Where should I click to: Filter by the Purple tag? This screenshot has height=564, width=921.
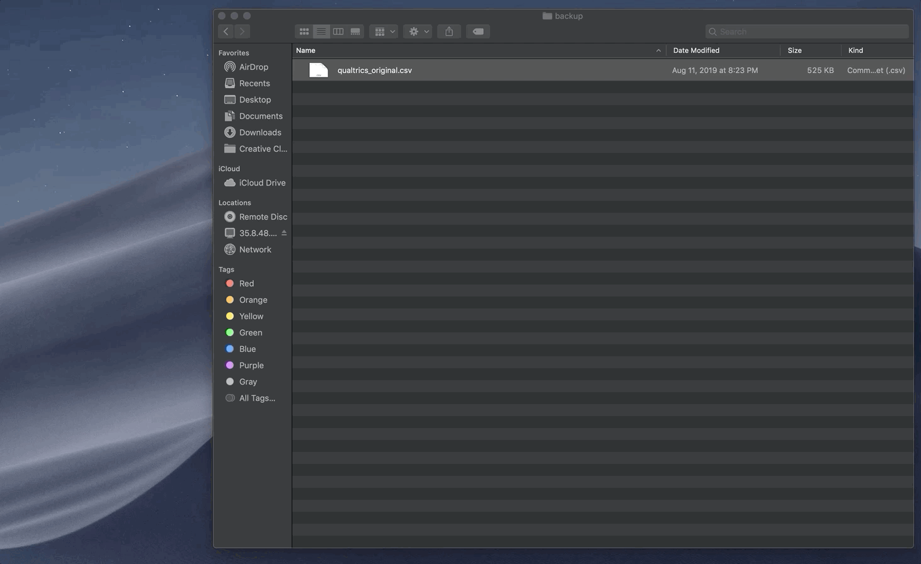[251, 365]
